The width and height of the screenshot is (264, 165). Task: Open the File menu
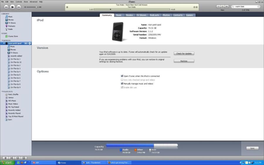(2, 2)
